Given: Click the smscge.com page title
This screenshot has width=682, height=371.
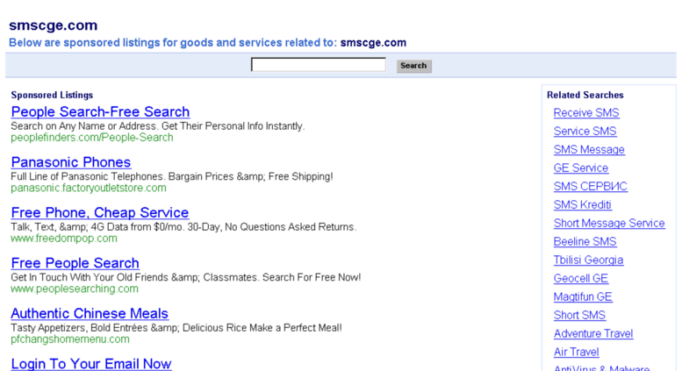Looking at the screenshot, I should click(x=53, y=25).
